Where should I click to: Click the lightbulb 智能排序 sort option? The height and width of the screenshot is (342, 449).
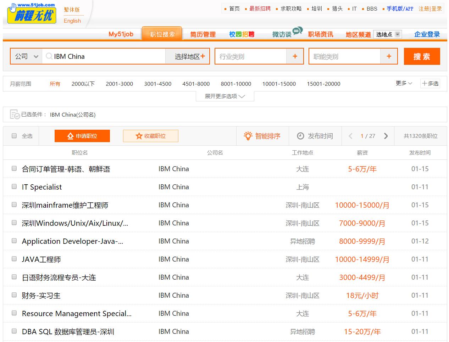262,136
